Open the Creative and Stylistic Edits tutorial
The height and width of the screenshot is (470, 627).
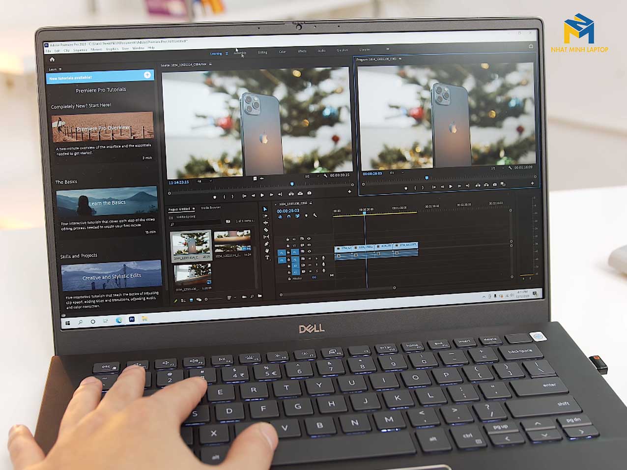(112, 275)
